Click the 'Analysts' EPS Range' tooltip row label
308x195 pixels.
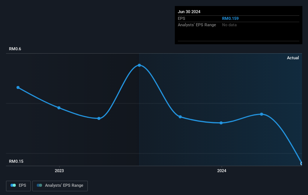pyautogui.click(x=197, y=25)
